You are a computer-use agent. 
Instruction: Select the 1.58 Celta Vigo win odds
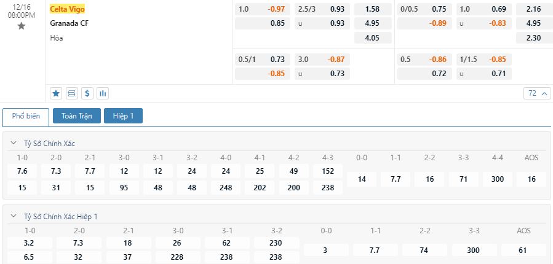373,9
